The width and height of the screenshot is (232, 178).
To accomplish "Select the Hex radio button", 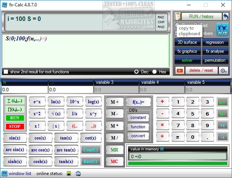I will [x=154, y=72].
